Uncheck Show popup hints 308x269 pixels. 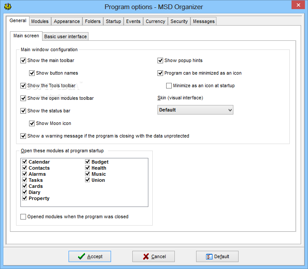pos(160,60)
